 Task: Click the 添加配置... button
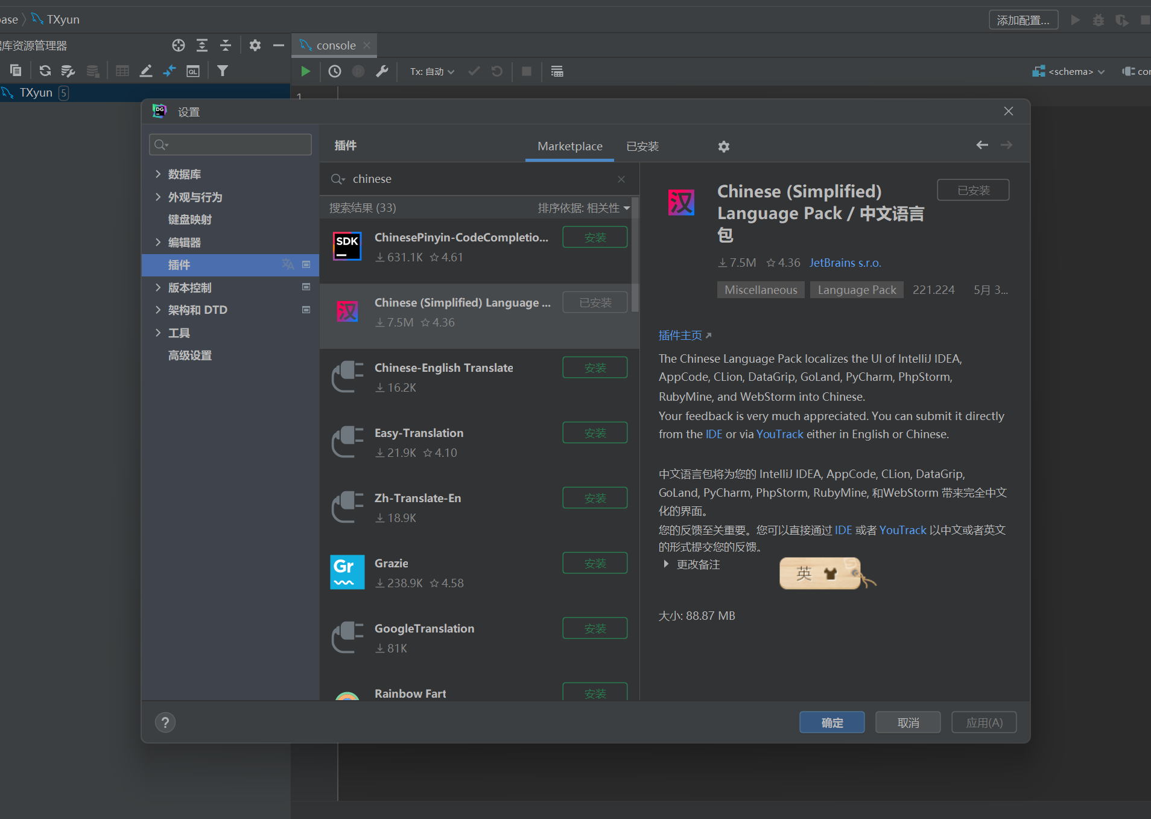click(x=1023, y=20)
